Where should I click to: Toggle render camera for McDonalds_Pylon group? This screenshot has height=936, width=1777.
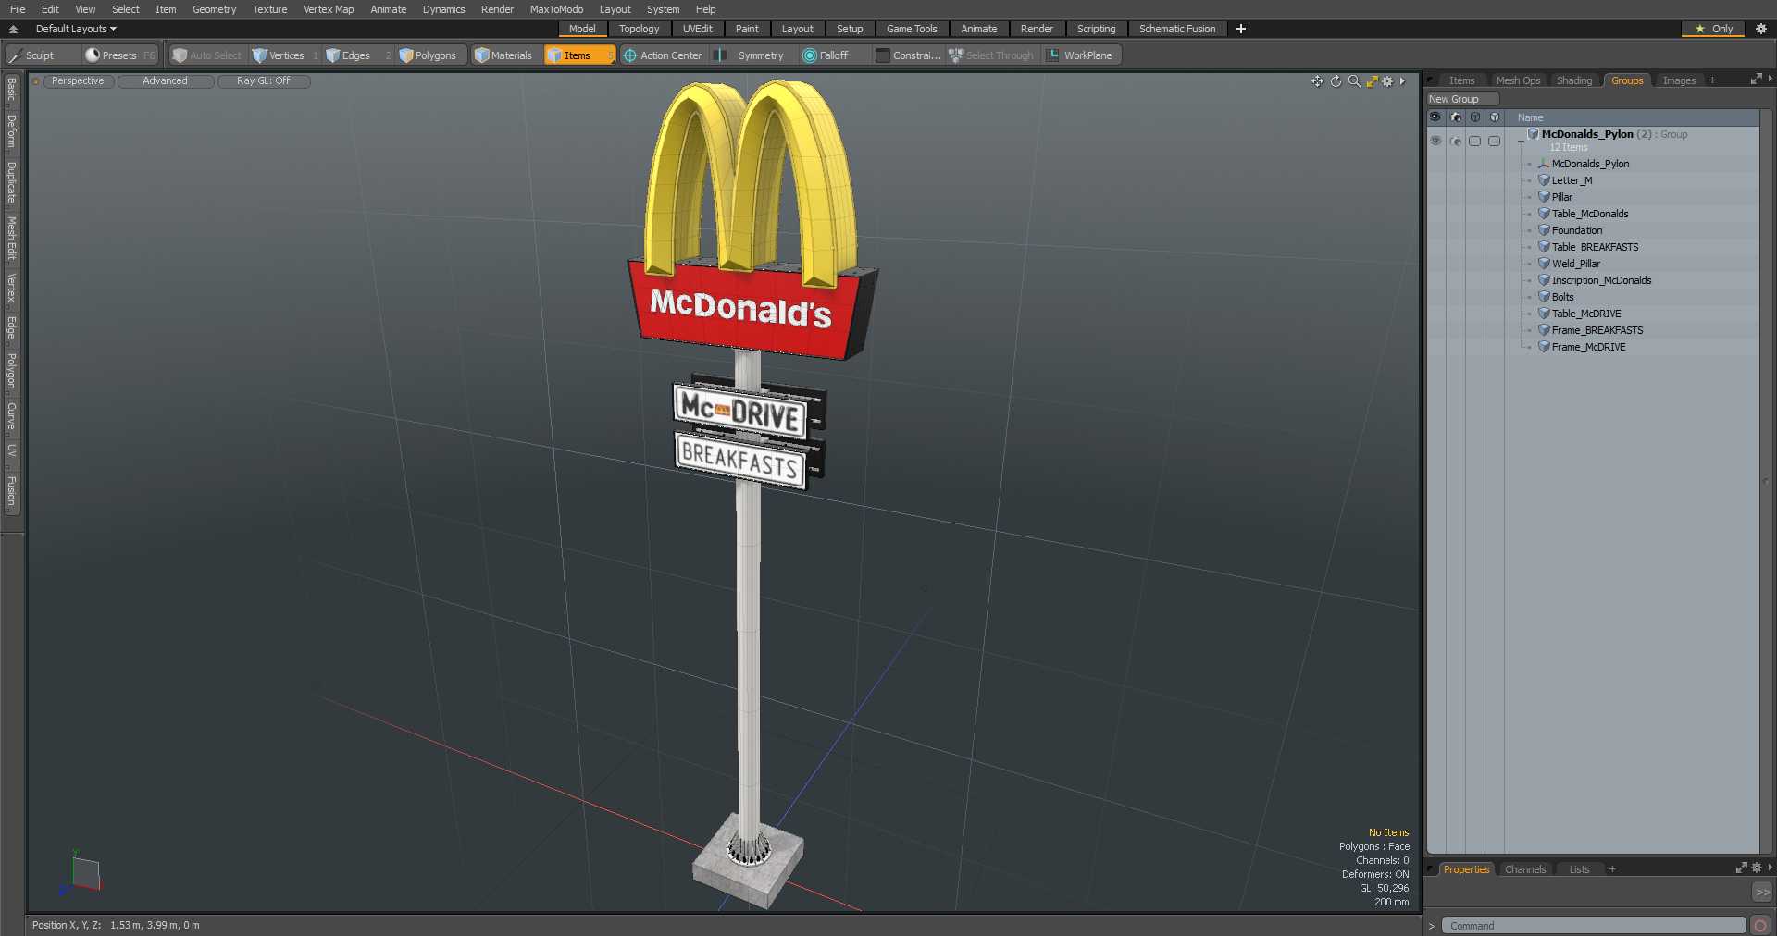[x=1455, y=141]
